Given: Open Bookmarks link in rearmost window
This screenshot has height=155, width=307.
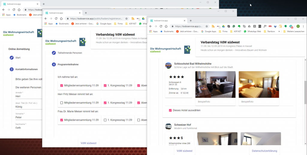Looking at the screenshot, I should [20, 15].
